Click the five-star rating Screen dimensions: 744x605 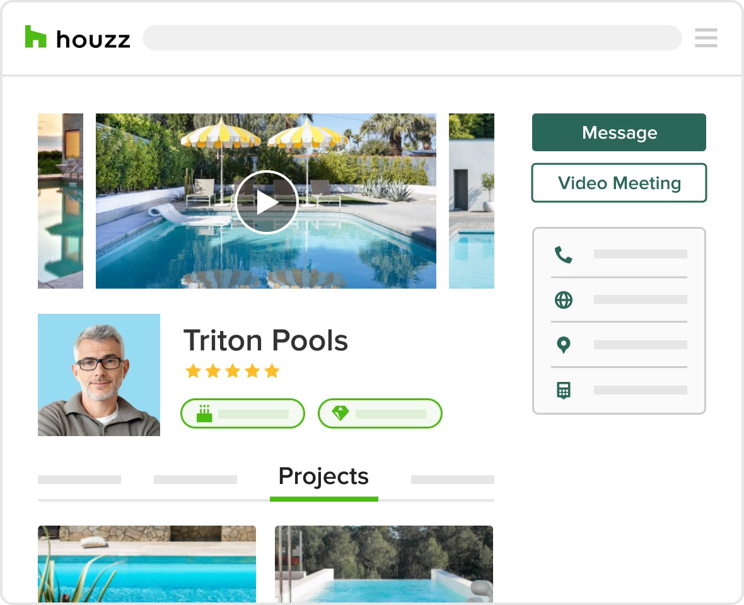[233, 371]
